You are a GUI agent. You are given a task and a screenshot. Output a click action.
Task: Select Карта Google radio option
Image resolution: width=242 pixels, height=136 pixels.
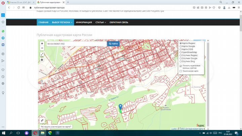(x=180, y=46)
